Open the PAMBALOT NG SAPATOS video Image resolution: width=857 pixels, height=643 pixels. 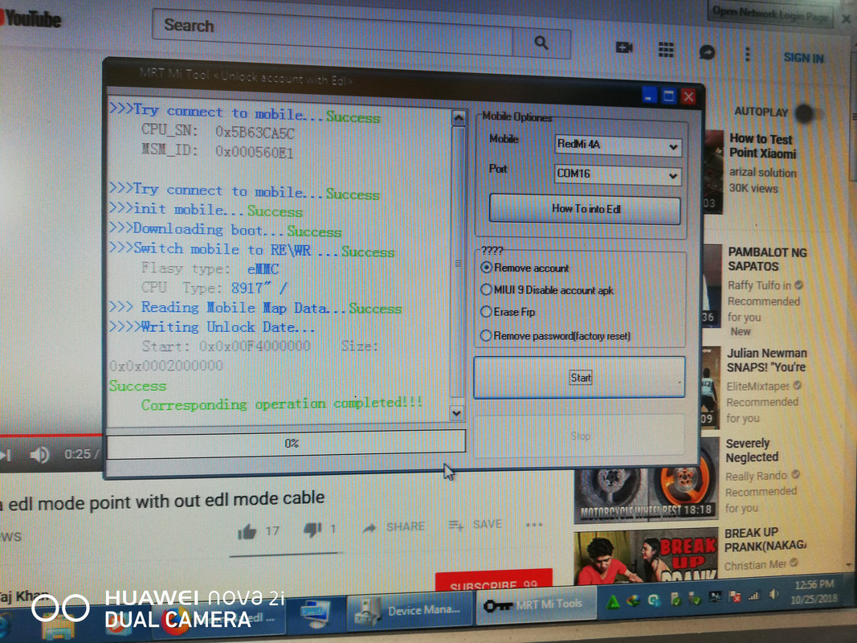click(767, 259)
